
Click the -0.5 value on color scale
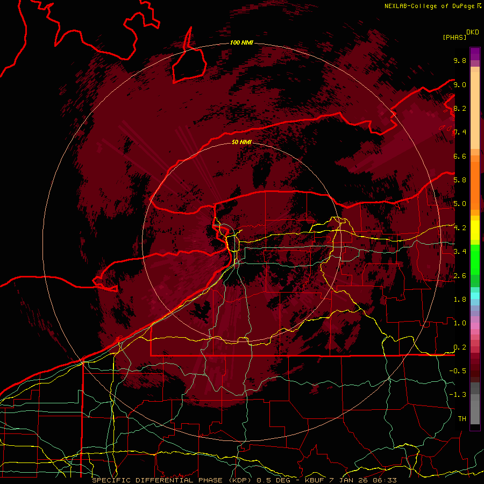[458, 371]
